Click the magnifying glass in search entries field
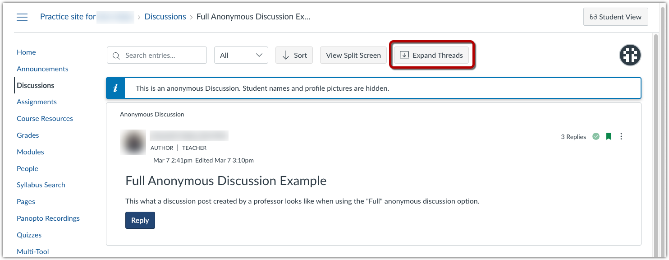 click(x=117, y=55)
